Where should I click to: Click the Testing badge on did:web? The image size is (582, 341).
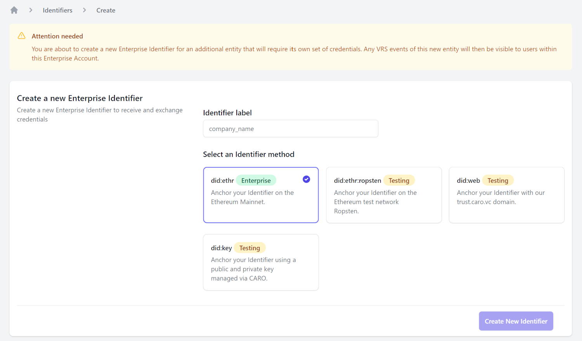(497, 181)
